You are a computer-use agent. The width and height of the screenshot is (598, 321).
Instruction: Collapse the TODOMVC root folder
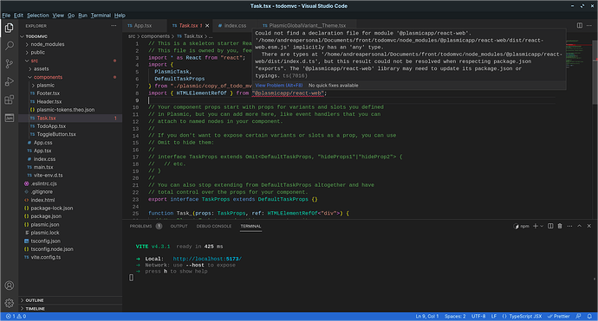tap(70, 36)
